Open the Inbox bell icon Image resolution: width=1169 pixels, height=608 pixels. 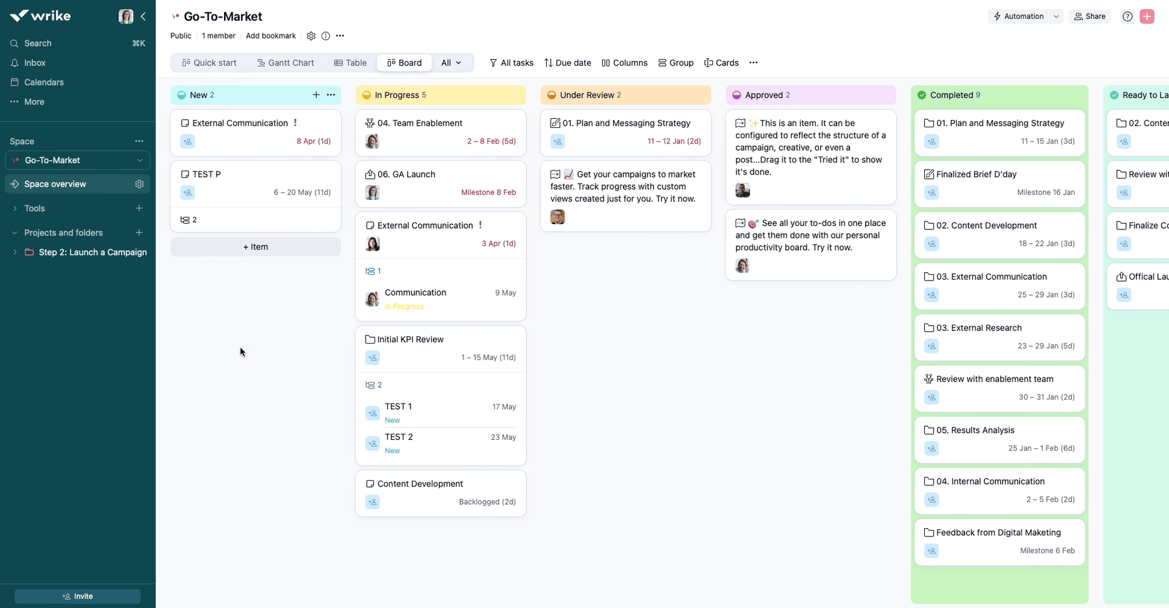click(x=13, y=62)
